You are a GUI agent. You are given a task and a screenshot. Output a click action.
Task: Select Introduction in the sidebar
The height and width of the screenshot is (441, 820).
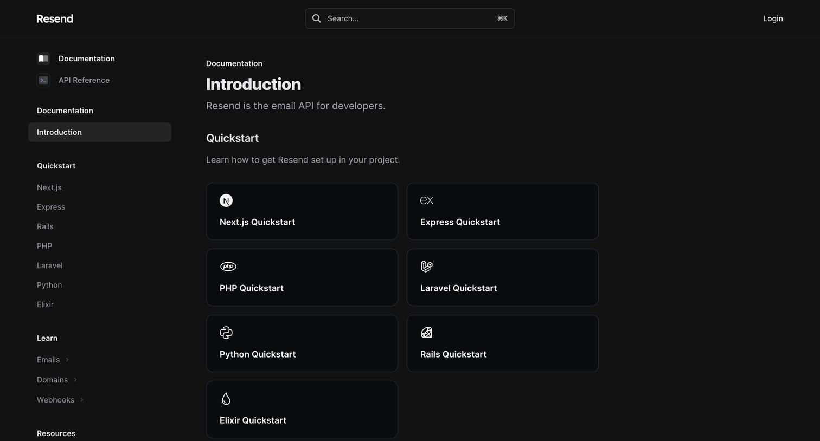coord(100,132)
